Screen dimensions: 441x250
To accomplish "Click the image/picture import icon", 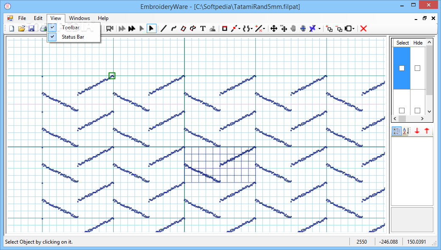I will [x=212, y=28].
